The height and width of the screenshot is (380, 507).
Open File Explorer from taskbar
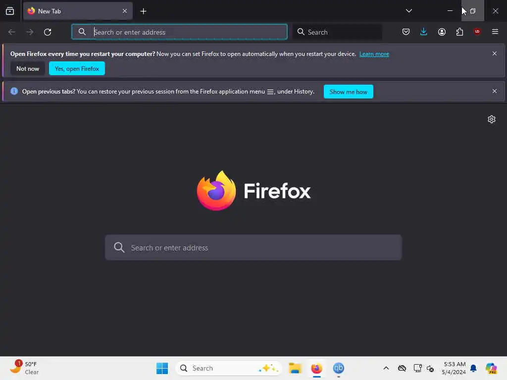295,368
